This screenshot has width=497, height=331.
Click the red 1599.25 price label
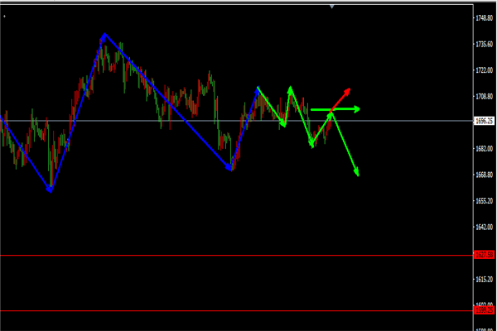[x=484, y=310]
